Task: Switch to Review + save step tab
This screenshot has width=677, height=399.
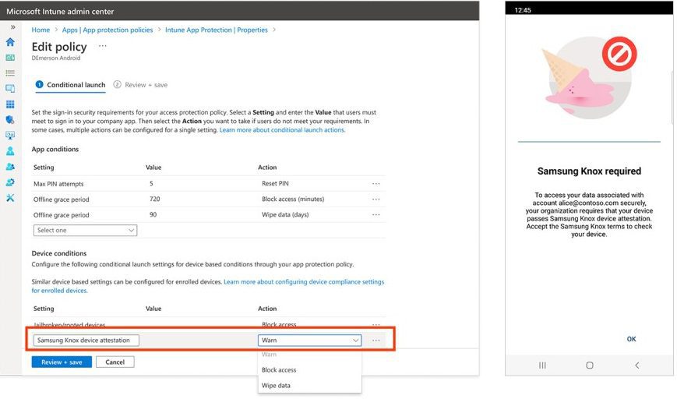Action: click(146, 85)
